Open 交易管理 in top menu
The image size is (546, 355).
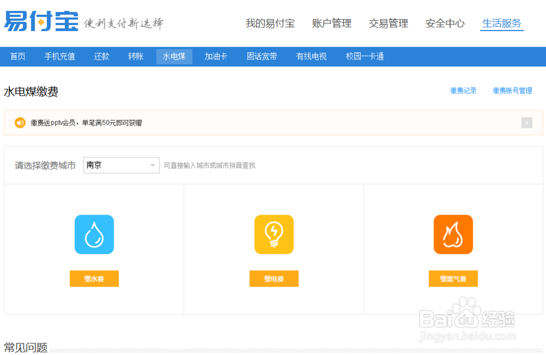coord(388,23)
